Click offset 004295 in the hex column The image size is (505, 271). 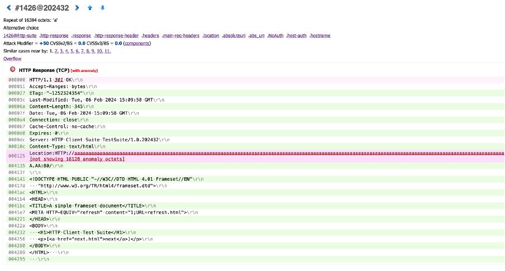[x=17, y=259]
